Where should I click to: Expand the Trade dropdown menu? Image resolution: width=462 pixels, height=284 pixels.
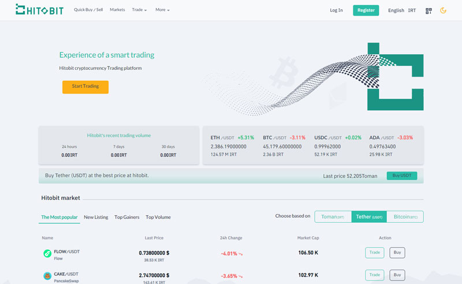coord(139,10)
